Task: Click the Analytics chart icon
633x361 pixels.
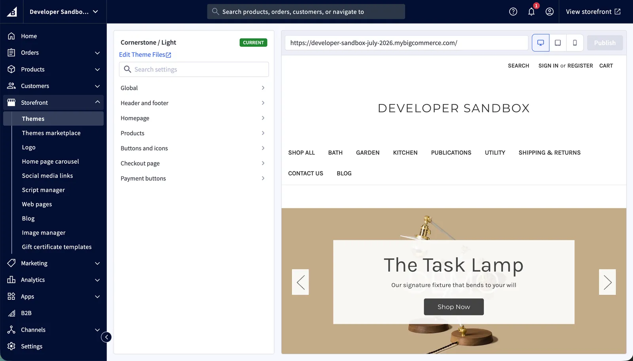Action: coord(11,280)
